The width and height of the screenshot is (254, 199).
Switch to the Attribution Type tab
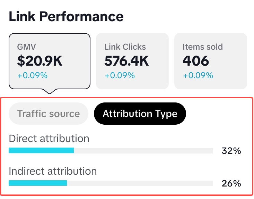pyautogui.click(x=140, y=114)
